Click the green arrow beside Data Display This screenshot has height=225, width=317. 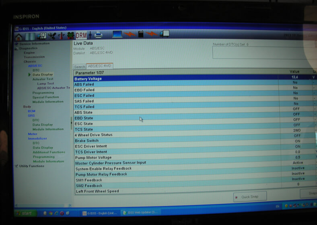(30, 75)
